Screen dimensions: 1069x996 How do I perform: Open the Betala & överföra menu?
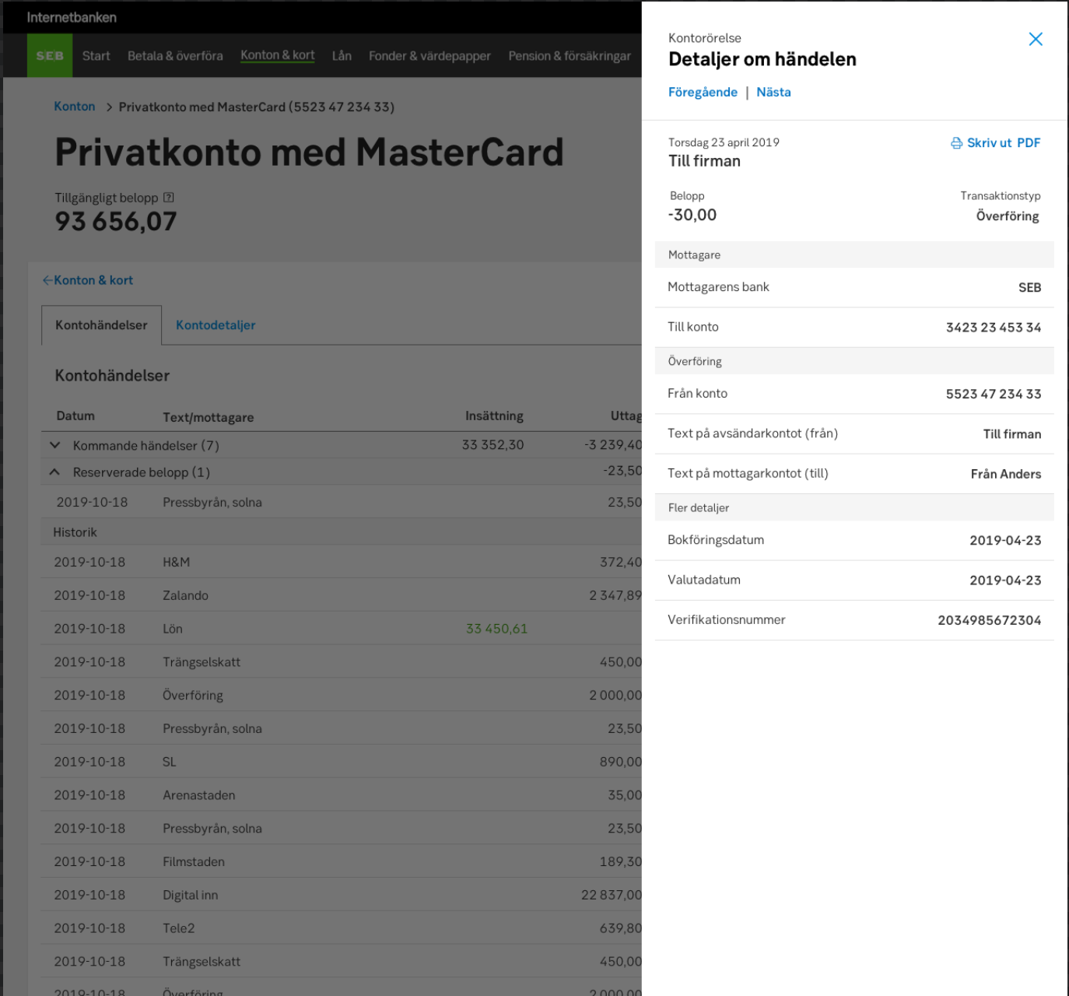tap(174, 55)
